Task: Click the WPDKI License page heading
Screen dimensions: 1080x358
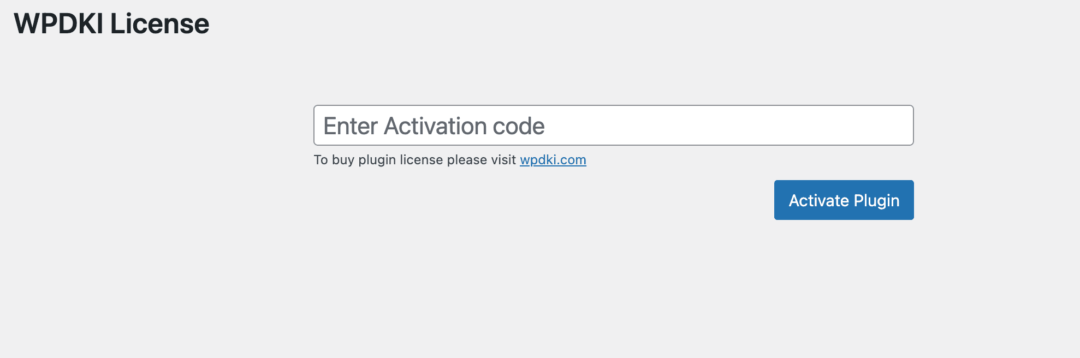Action: point(111,23)
